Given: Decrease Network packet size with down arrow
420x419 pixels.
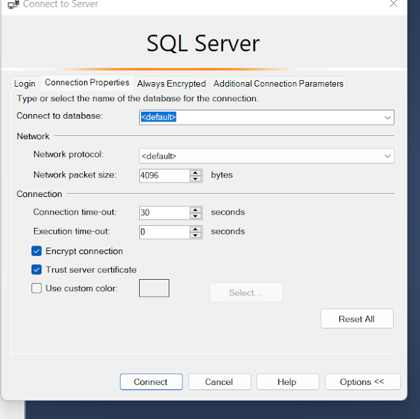Looking at the screenshot, I should point(196,179).
